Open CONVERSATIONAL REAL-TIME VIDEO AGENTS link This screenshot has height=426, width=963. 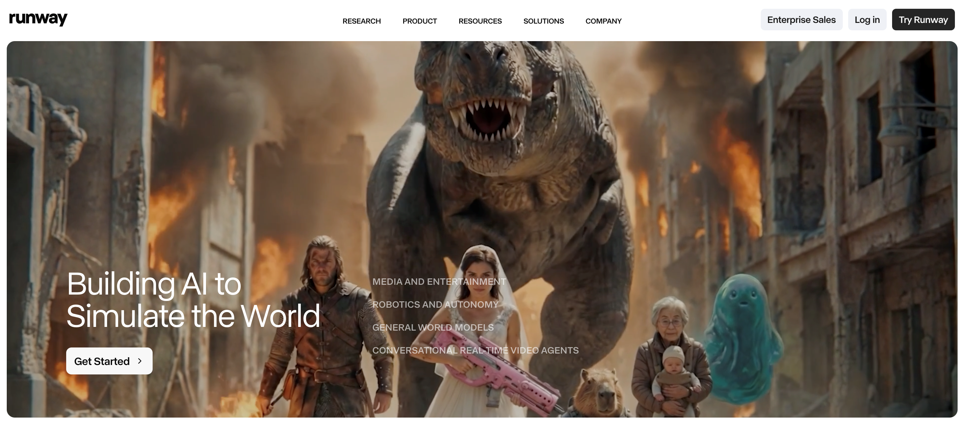pos(475,350)
